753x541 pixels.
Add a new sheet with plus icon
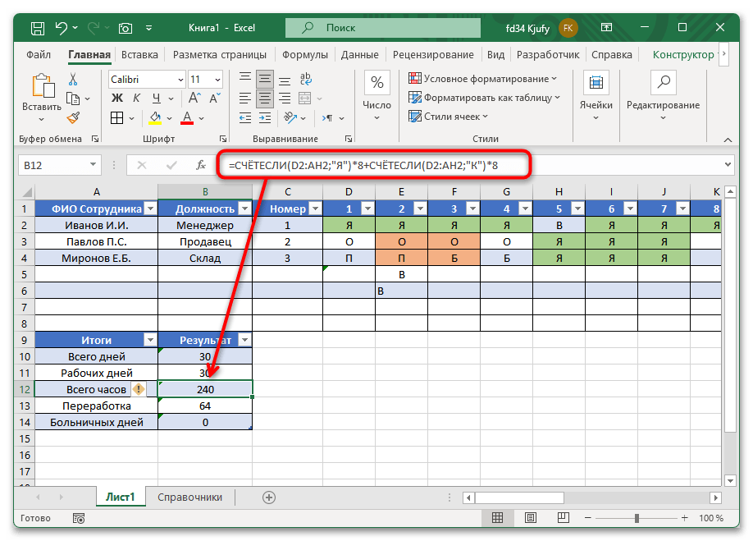click(268, 497)
